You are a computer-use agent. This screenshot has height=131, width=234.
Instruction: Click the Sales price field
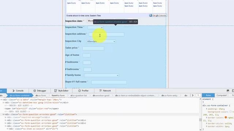(x=93, y=48)
